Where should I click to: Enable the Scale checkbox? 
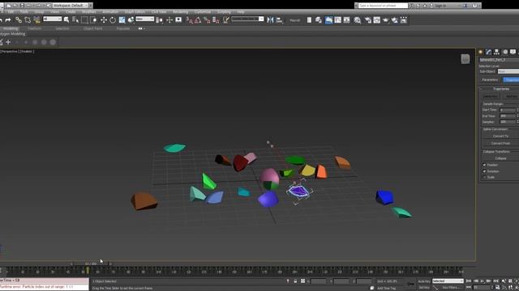click(484, 177)
